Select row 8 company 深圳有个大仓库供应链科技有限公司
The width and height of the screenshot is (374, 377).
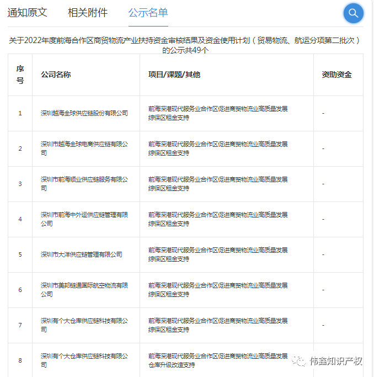point(84,360)
